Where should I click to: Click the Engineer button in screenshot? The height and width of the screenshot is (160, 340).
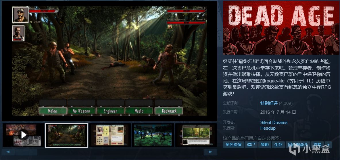110,111
